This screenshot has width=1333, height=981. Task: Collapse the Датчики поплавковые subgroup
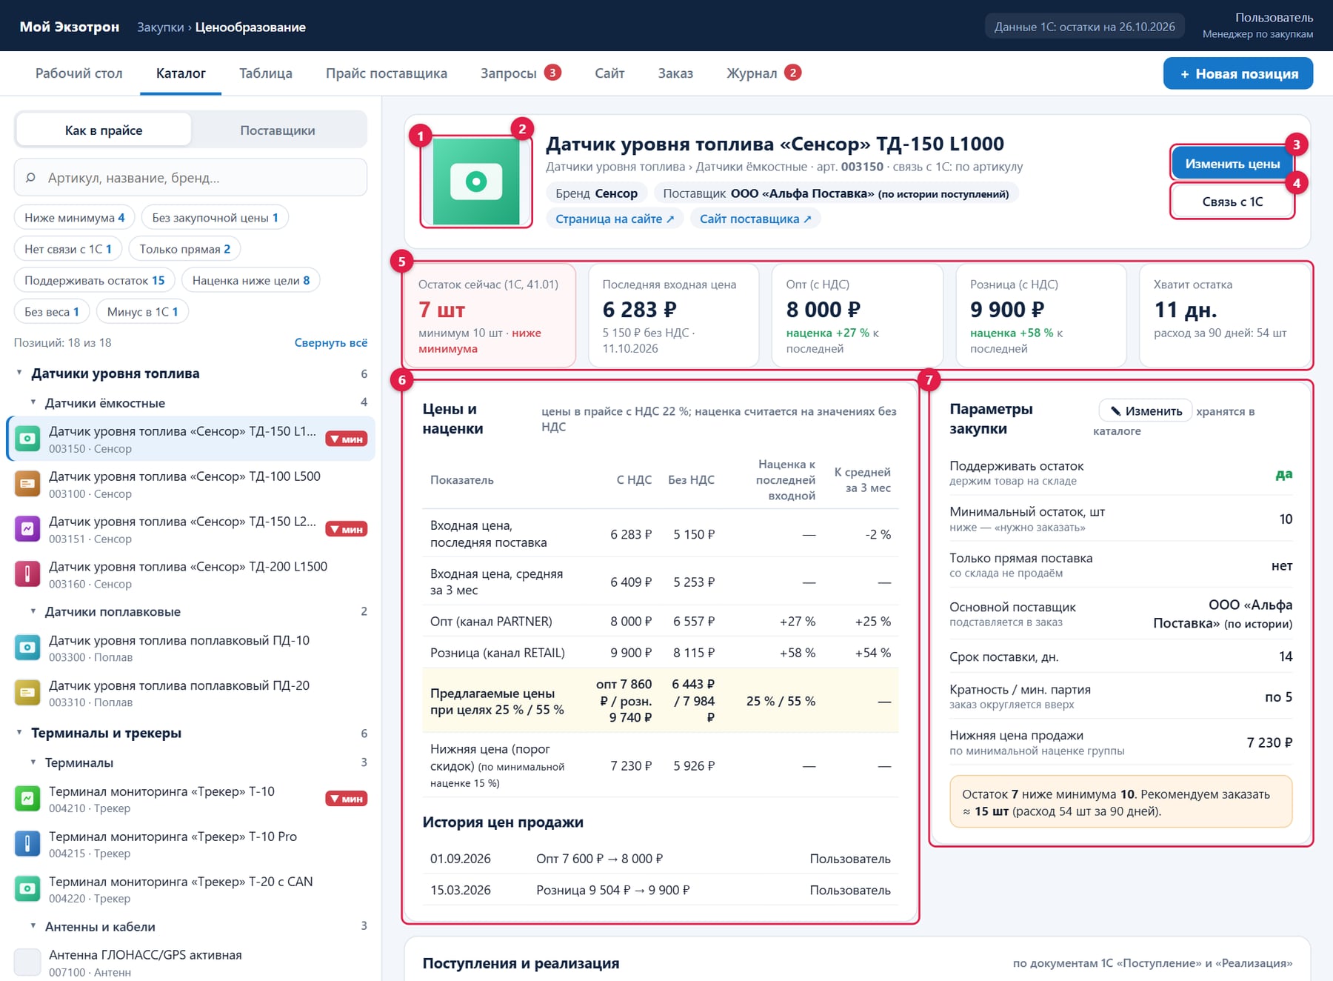(33, 611)
